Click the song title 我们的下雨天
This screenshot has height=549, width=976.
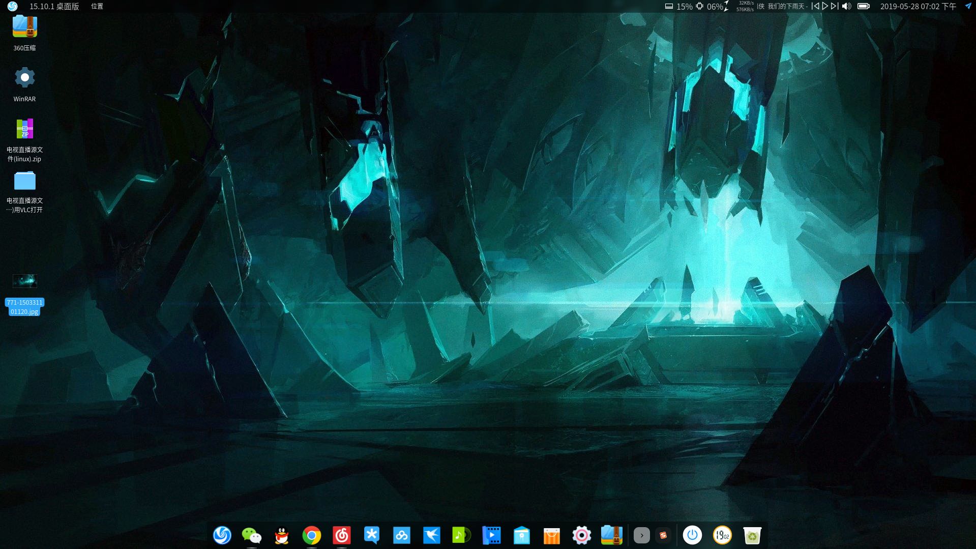786,6
